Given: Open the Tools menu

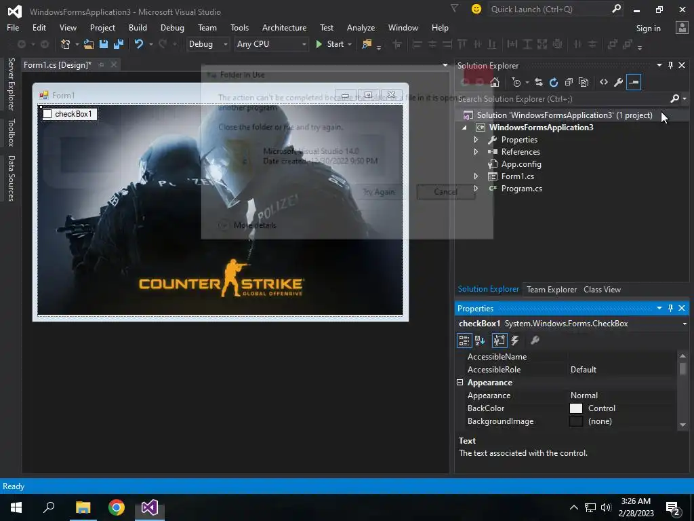Looking at the screenshot, I should point(239,27).
